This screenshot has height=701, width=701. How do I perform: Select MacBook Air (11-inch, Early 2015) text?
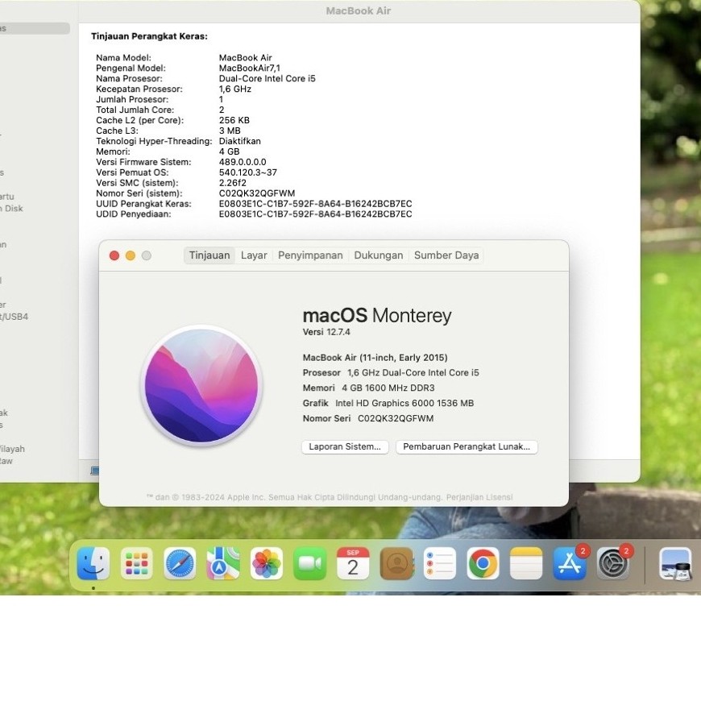(375, 358)
